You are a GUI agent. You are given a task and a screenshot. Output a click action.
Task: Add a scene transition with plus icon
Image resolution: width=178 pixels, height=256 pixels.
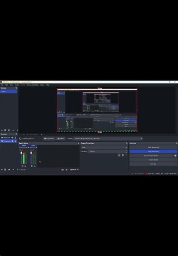(119, 155)
